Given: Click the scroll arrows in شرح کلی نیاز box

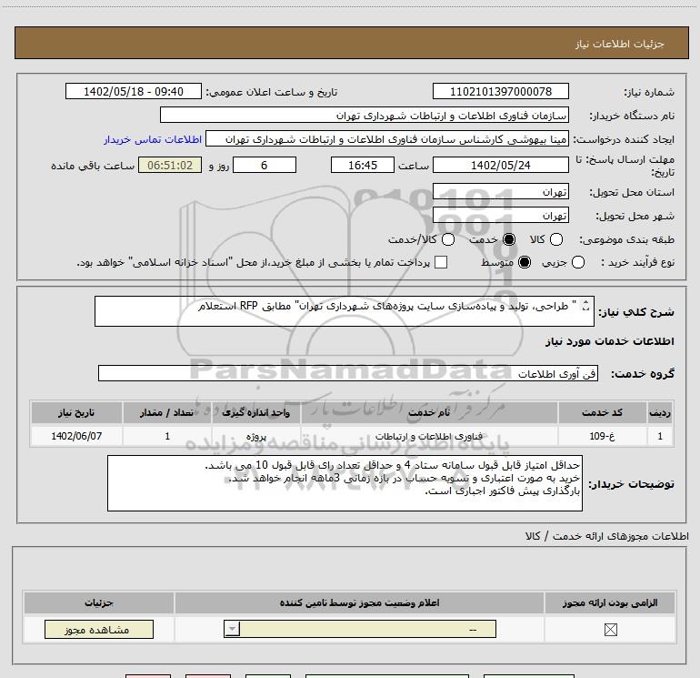Looking at the screenshot, I should 585,305.
